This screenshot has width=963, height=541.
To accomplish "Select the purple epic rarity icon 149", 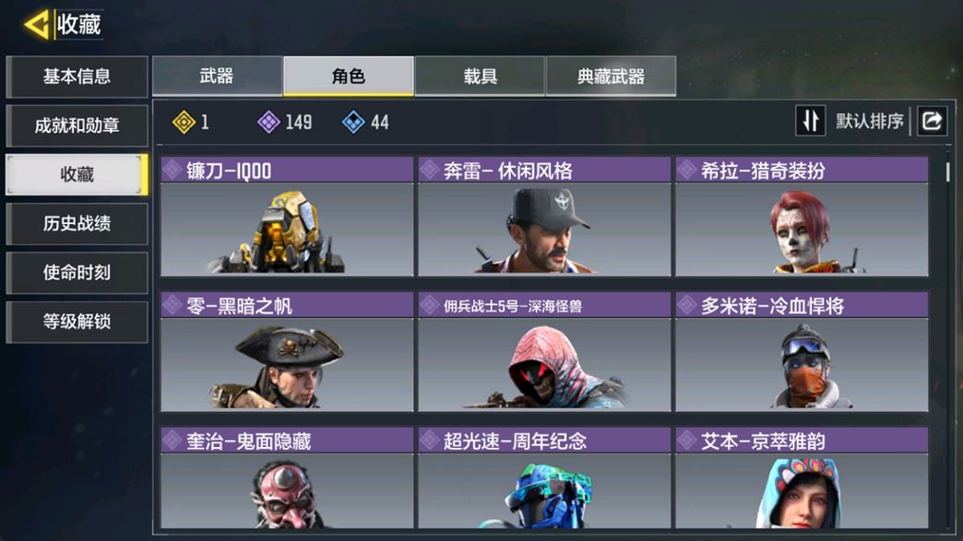I will click(268, 122).
